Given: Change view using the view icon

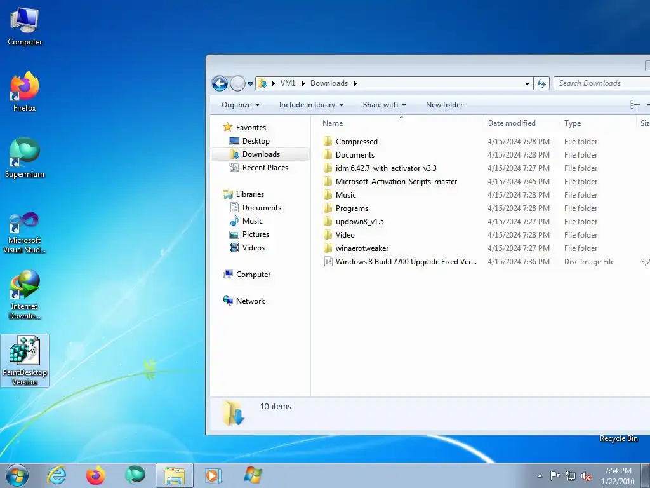Looking at the screenshot, I should point(635,105).
